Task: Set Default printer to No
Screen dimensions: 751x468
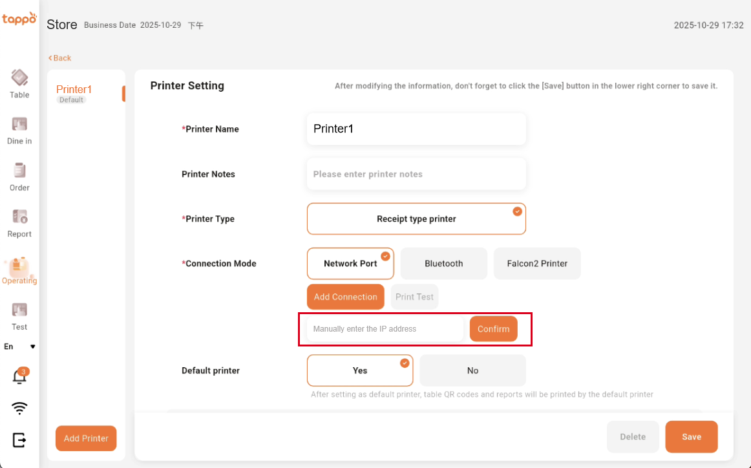Action: [472, 370]
